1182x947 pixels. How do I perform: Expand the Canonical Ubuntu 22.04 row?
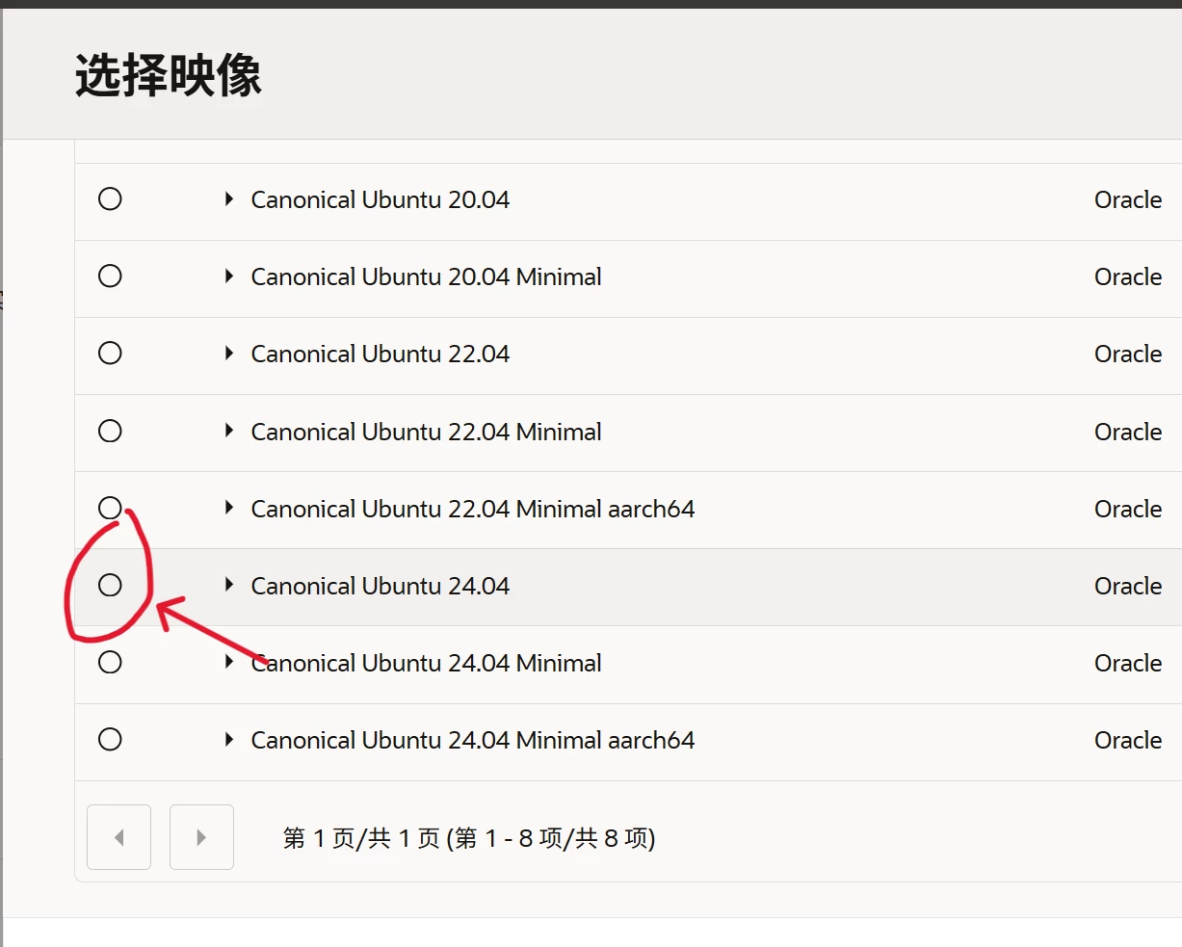[229, 354]
